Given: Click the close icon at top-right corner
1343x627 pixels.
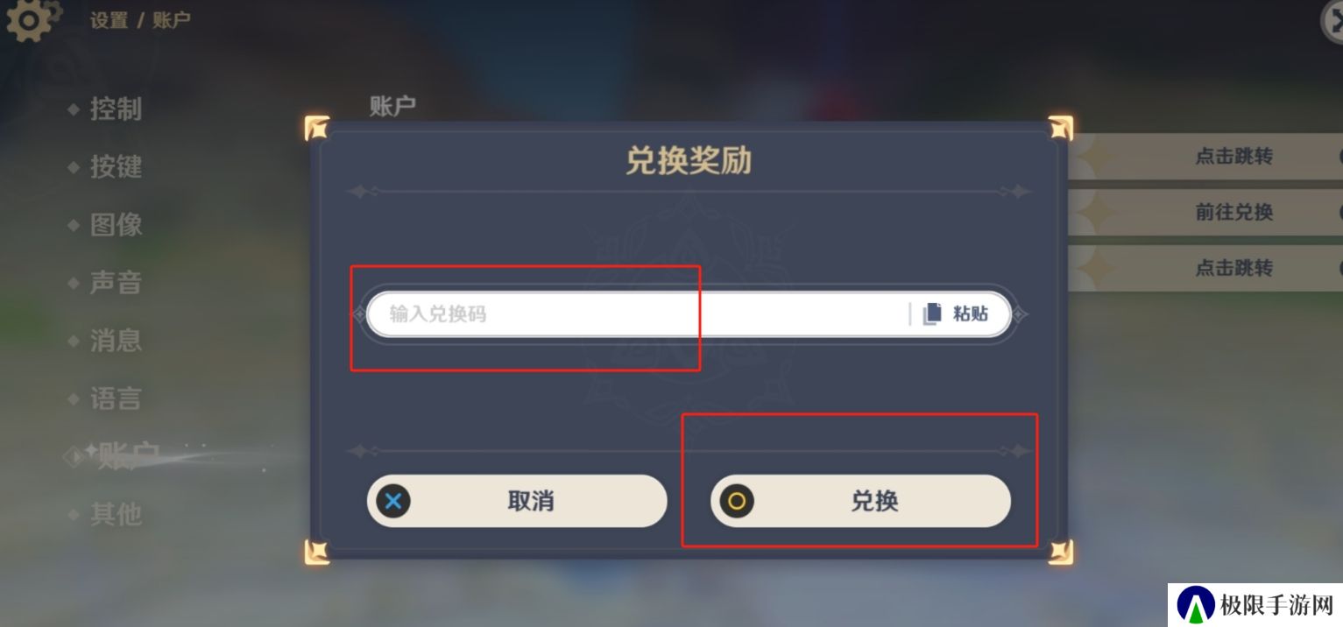Looking at the screenshot, I should (x=1332, y=21).
